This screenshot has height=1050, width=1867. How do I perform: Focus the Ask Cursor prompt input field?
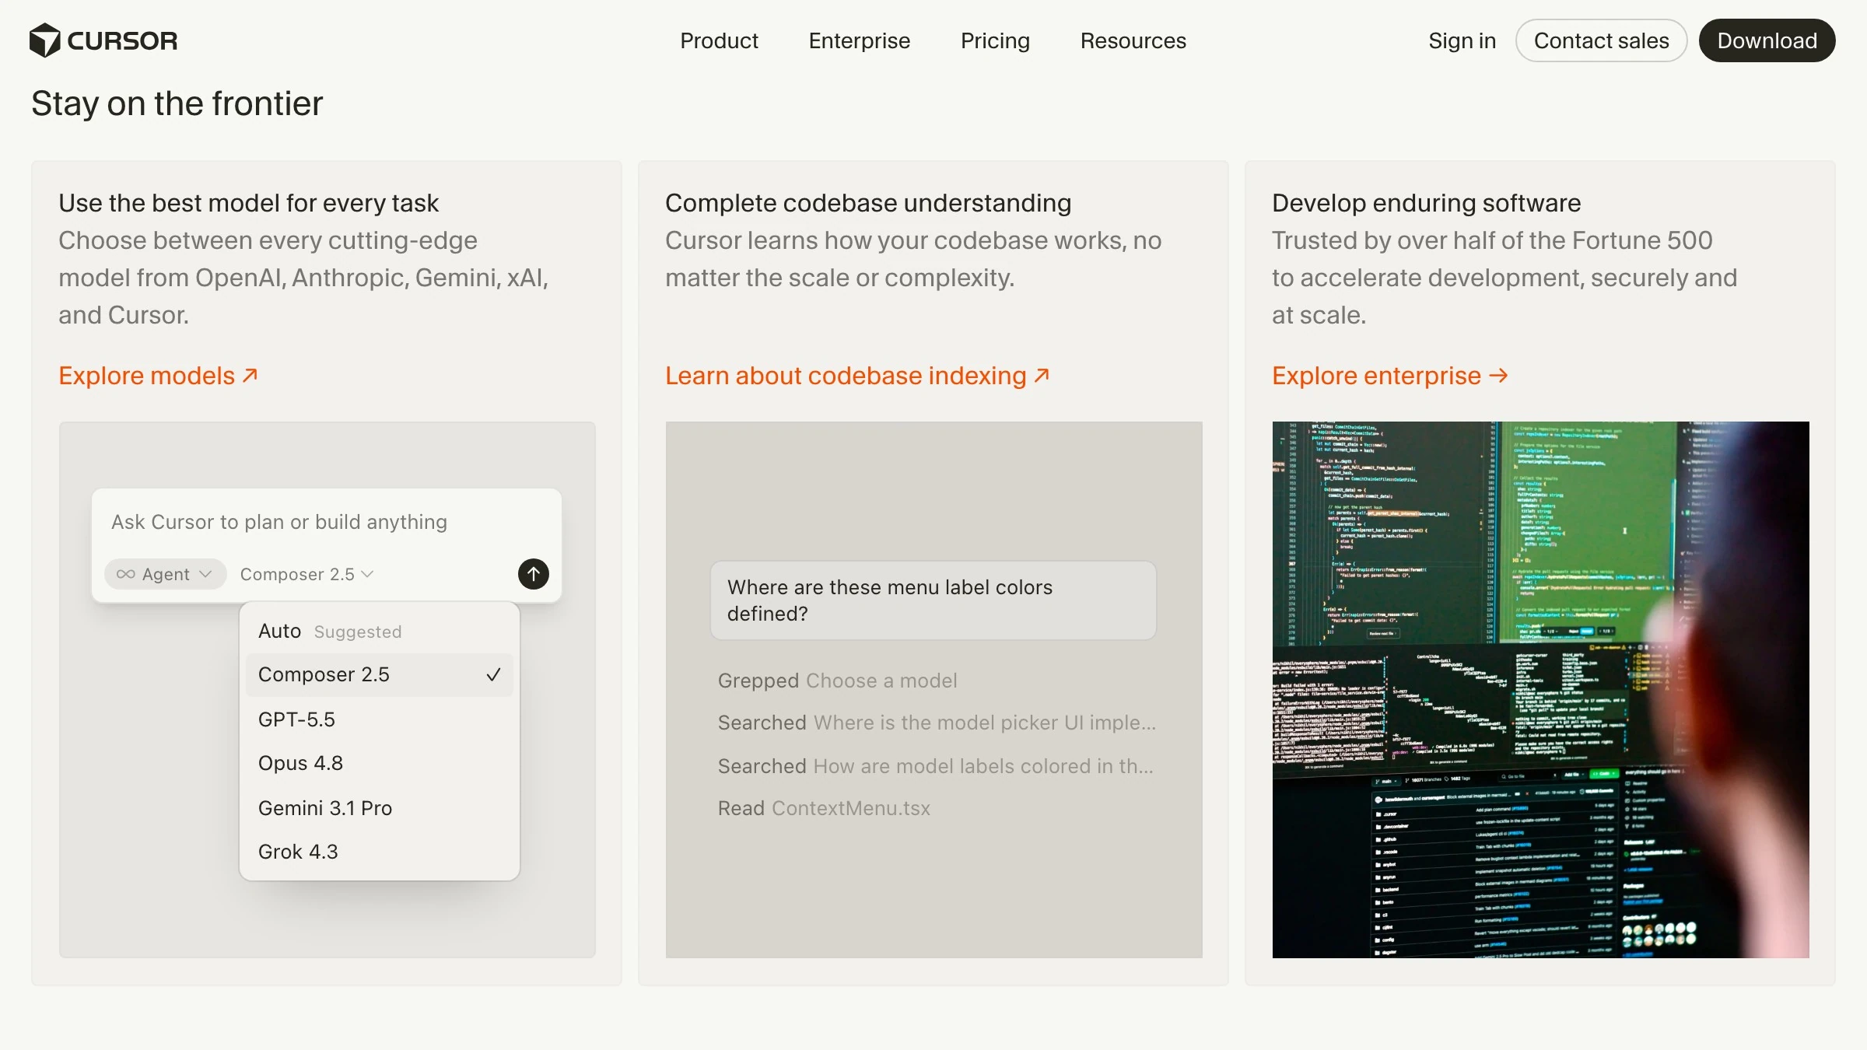tap(327, 522)
